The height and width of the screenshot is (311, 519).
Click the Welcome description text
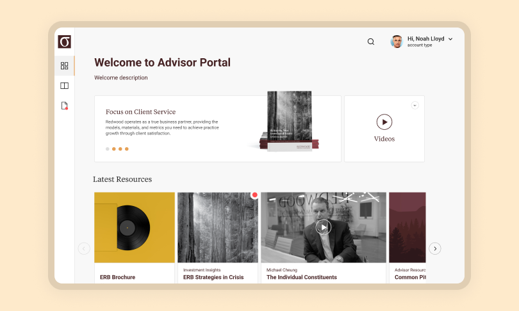pos(121,77)
